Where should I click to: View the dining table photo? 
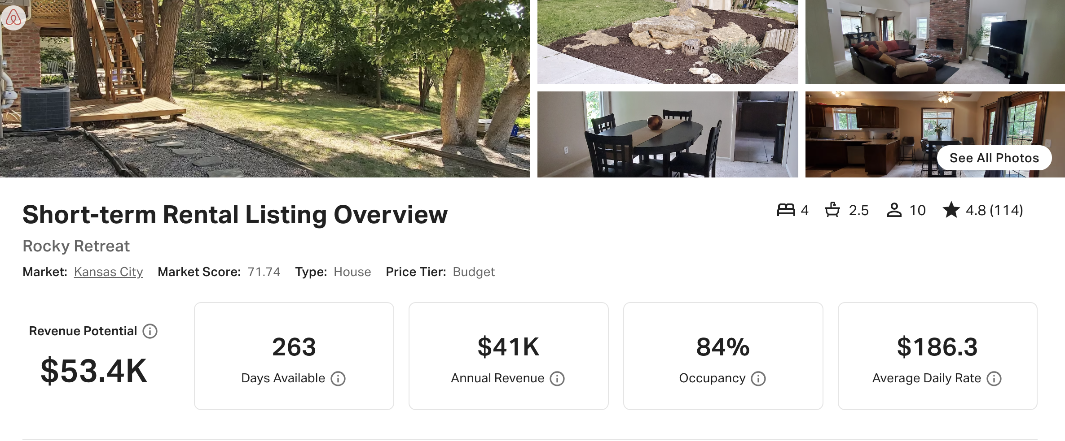pos(668,134)
